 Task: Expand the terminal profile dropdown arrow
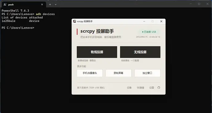click(x=56, y=5)
